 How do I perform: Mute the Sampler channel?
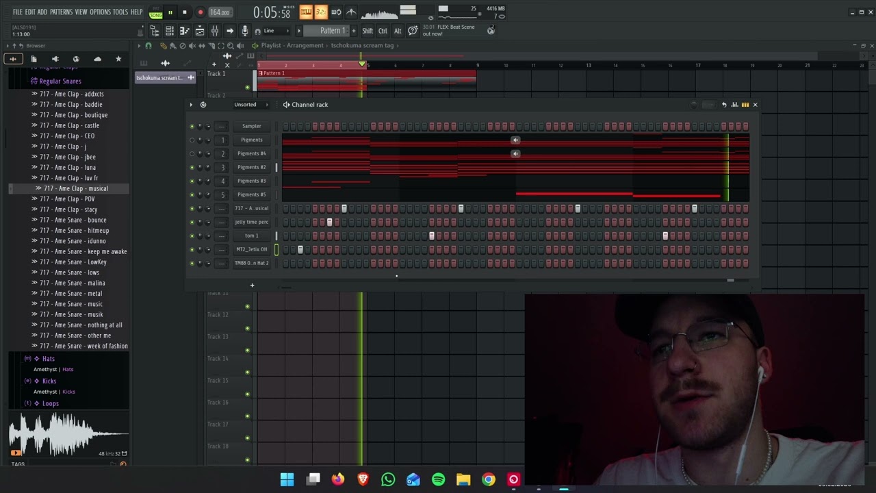tap(192, 126)
